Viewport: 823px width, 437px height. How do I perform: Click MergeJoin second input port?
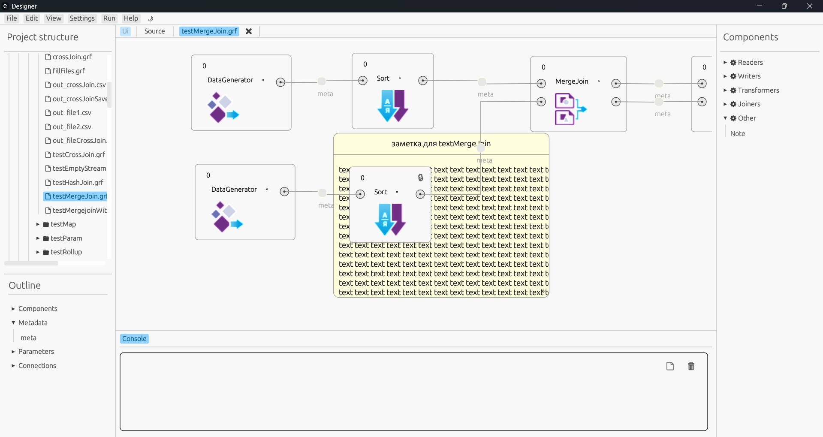(x=541, y=102)
